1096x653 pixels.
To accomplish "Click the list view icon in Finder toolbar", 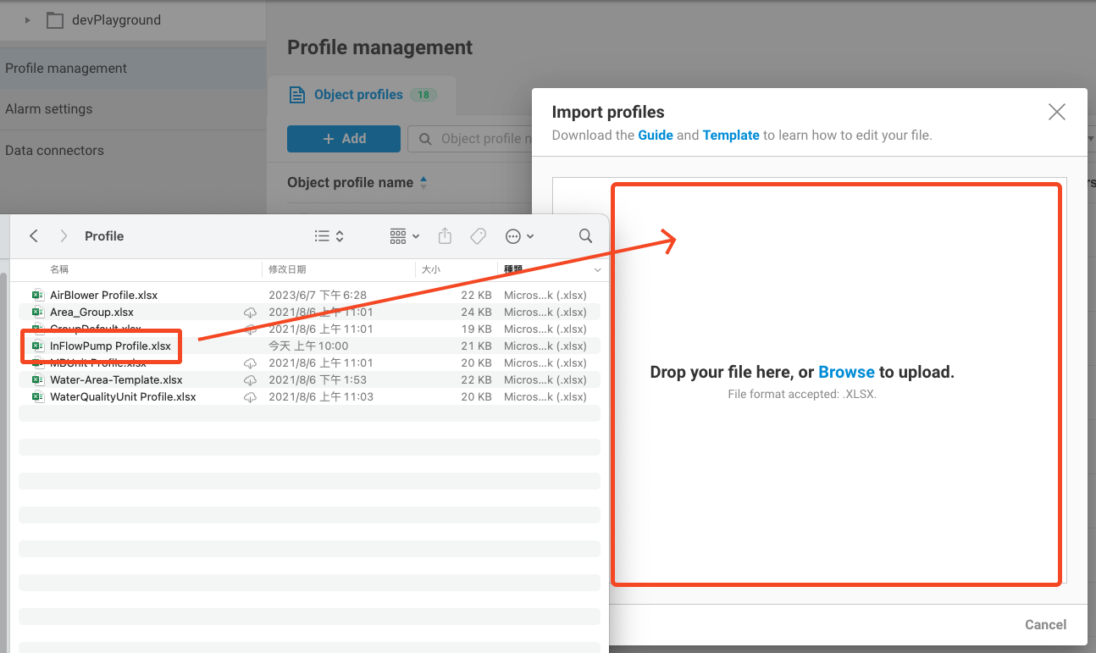I will pos(322,235).
